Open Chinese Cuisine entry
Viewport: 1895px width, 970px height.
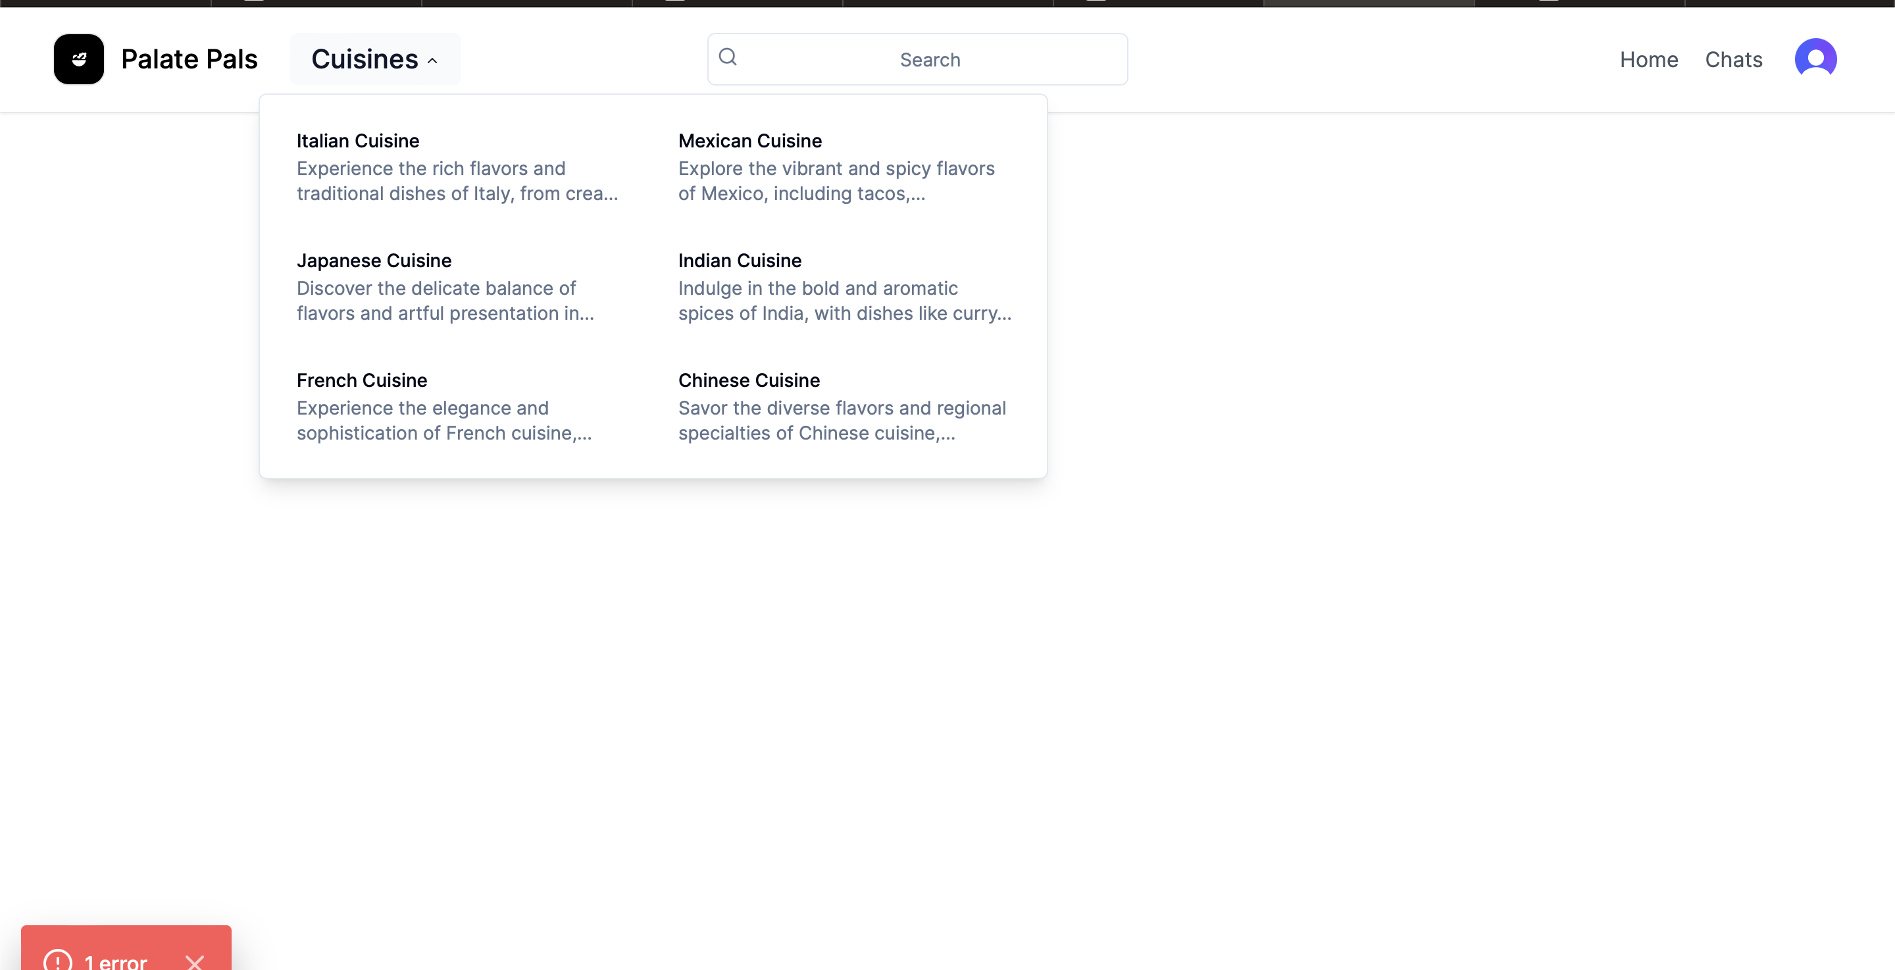coord(748,380)
